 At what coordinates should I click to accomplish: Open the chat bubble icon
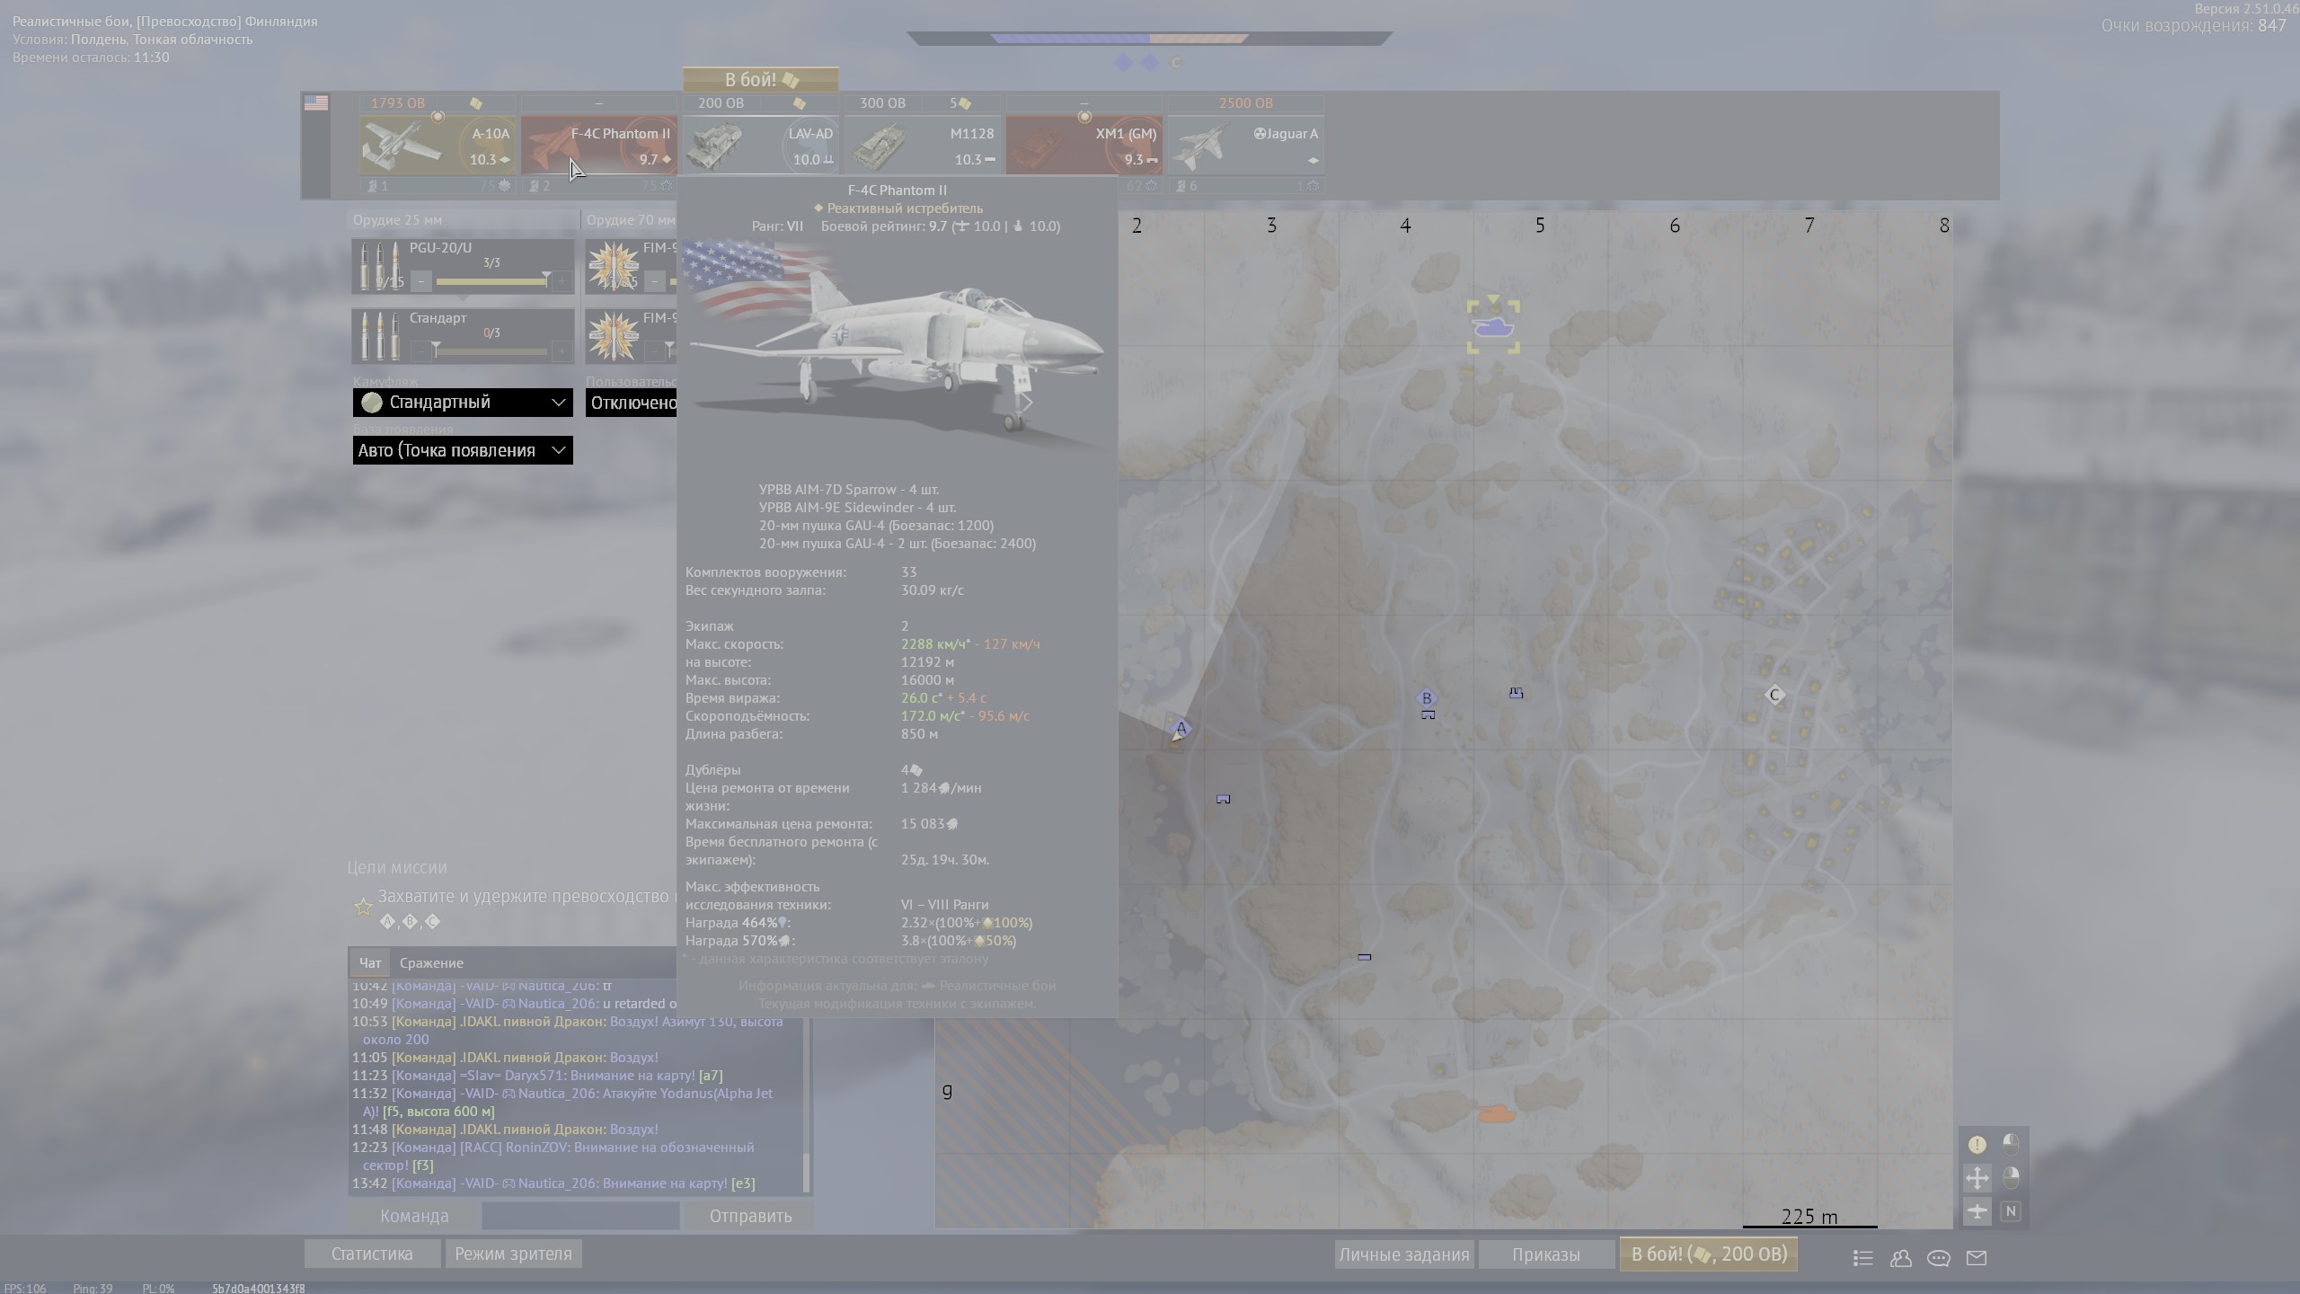[x=1938, y=1258]
